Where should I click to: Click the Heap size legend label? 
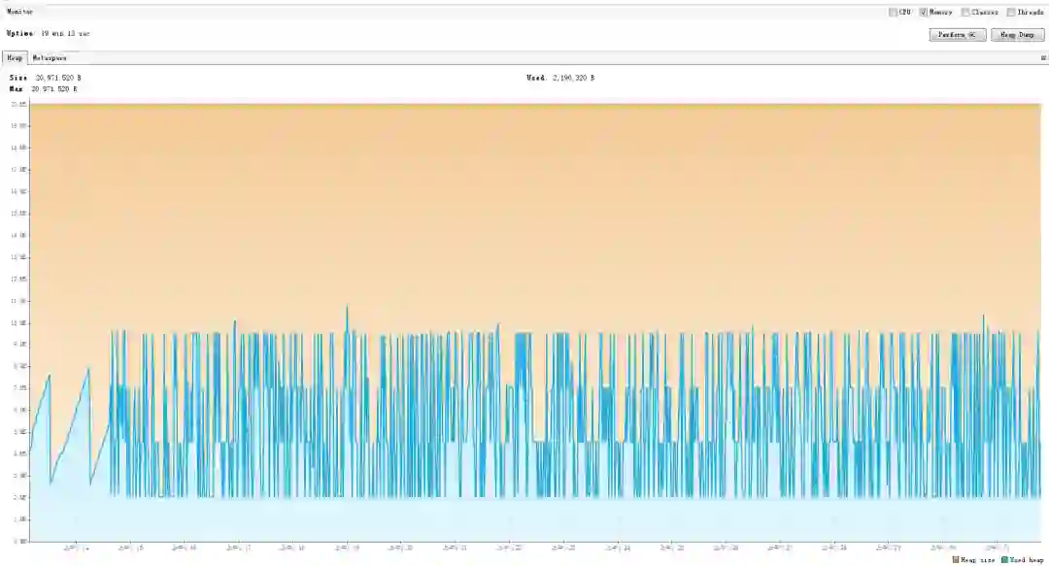[x=977, y=560]
